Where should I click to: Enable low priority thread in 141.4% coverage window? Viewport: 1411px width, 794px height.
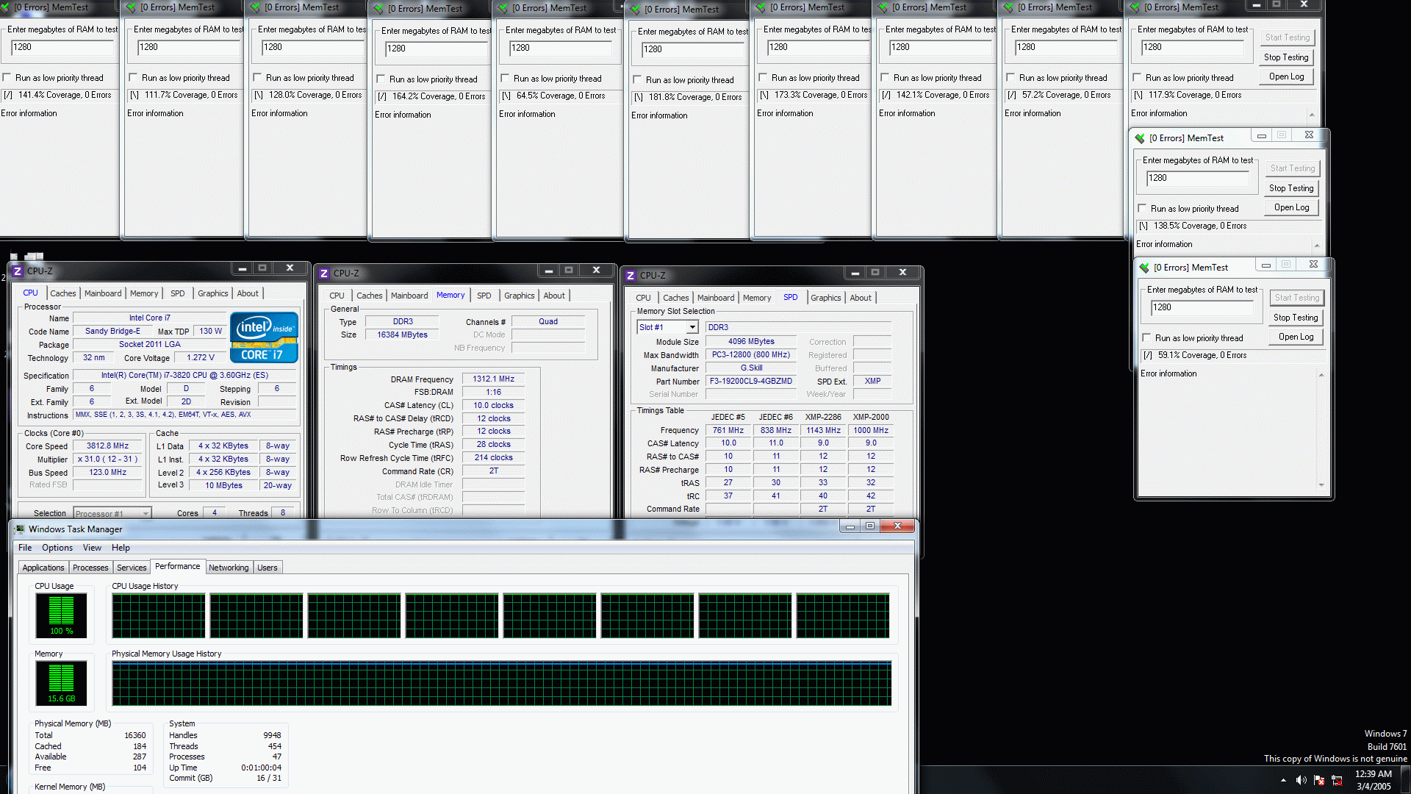pyautogui.click(x=7, y=78)
